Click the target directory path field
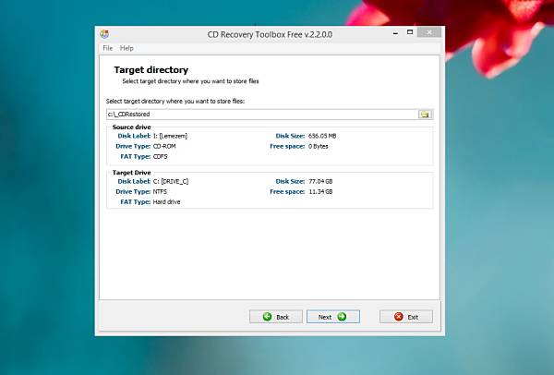The width and height of the screenshot is (554, 375). (262, 115)
